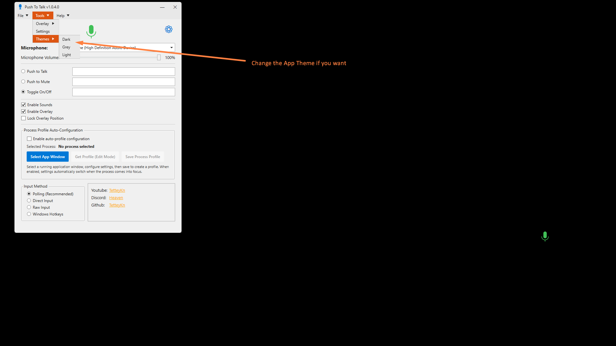The height and width of the screenshot is (346, 616).
Task: Close the Push To Talk window
Action: pyautogui.click(x=175, y=7)
